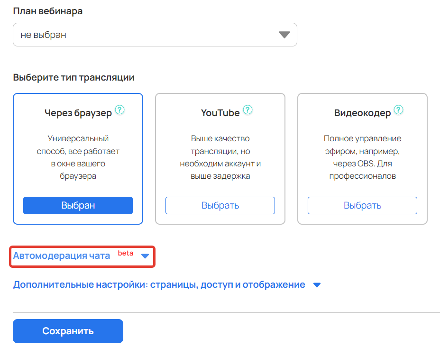Image resolution: width=440 pixels, height=347 pixels.
Task: Click the help icon next to 'Через браузер'
Action: click(120, 110)
